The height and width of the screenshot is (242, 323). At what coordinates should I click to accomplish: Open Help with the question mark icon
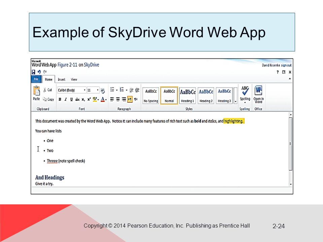278,72
